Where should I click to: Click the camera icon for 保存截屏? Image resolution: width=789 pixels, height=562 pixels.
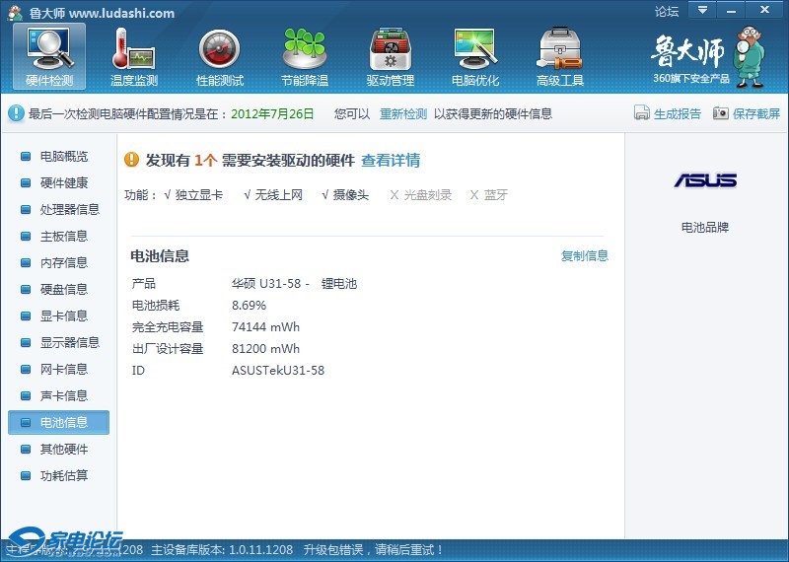pyautogui.click(x=720, y=112)
